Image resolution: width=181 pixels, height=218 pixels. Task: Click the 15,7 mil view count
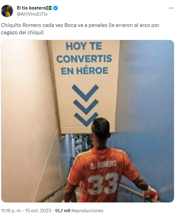62,211
